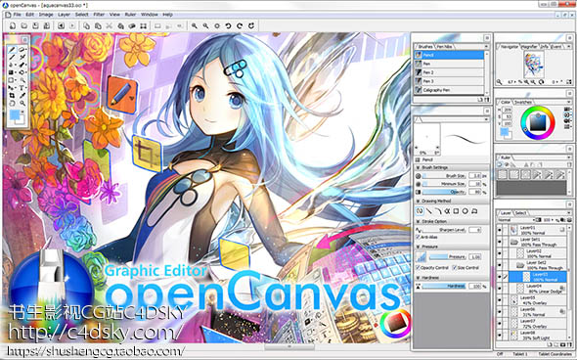Open the File menu
Screen dimensions: 577x360
(x=18, y=15)
